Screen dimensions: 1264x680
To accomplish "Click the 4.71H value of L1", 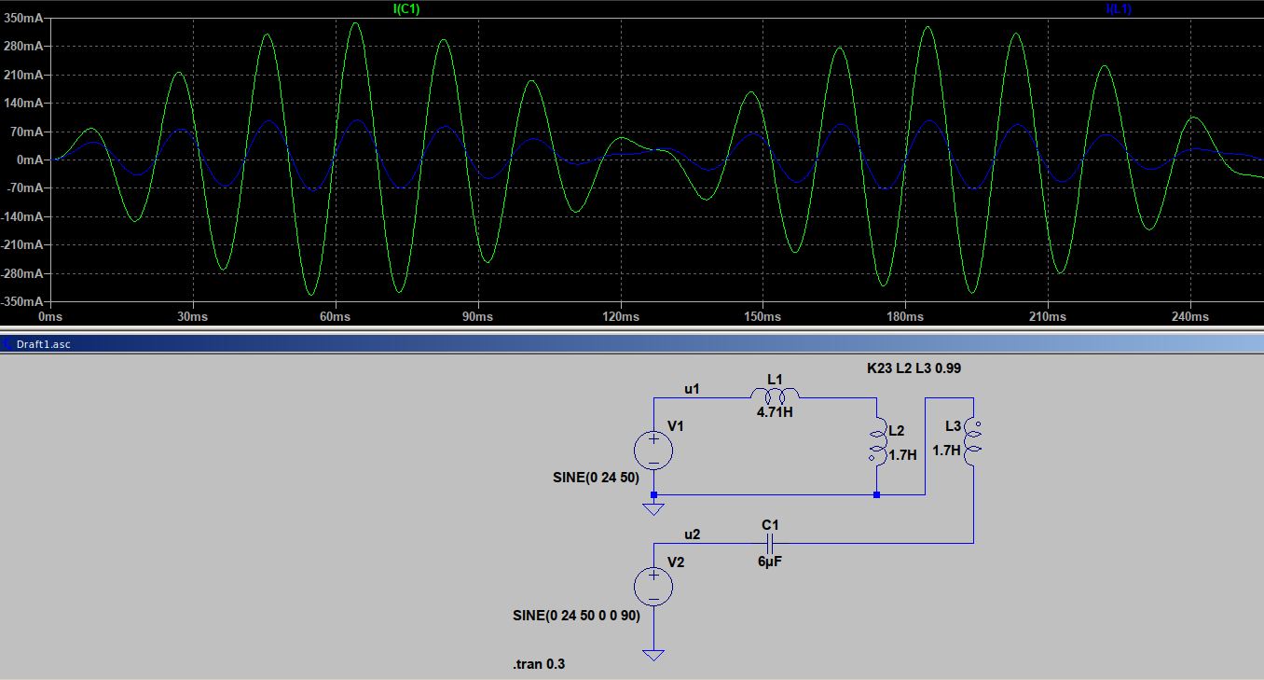I will (775, 412).
